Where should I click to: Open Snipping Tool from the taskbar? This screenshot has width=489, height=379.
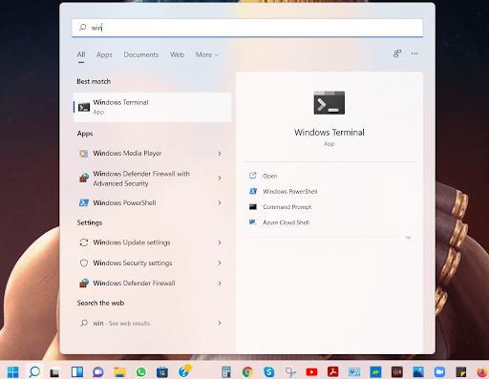(290, 371)
